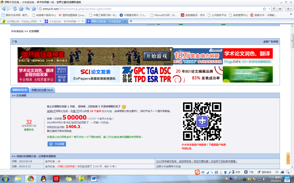Click 小木虫论坛 breadcrumb link

point(17,31)
